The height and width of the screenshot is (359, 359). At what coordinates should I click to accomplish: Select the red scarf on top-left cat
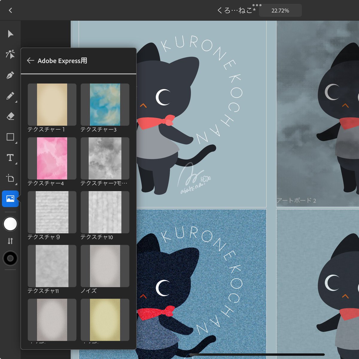pyautogui.click(x=156, y=122)
